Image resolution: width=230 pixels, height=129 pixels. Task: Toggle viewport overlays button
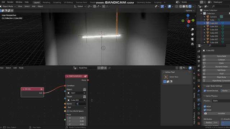point(169,6)
